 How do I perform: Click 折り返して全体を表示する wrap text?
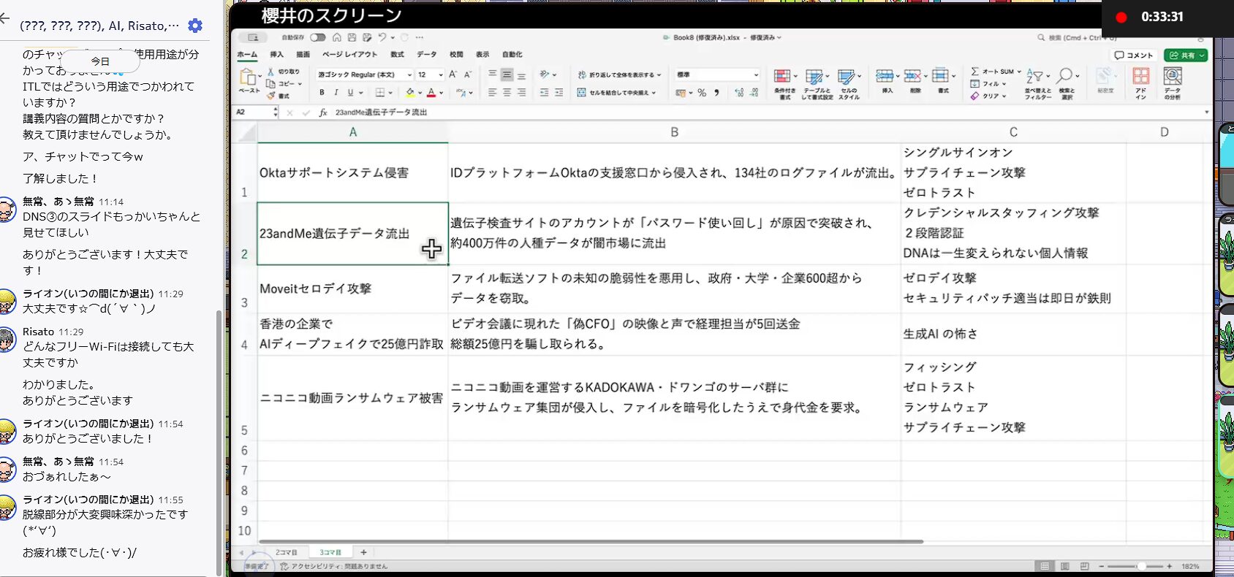click(x=618, y=74)
